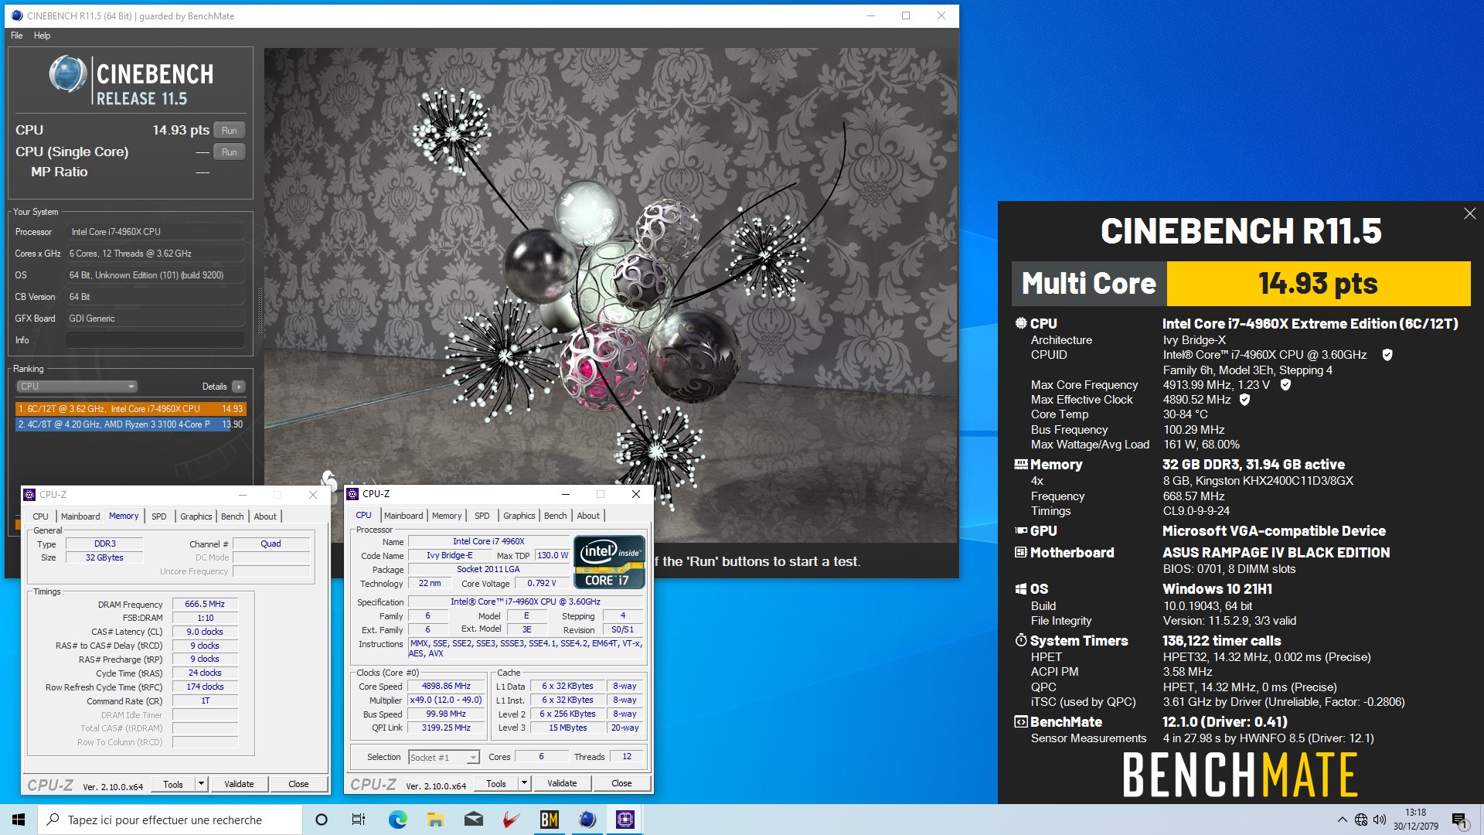Click the 14.93 pts Multi Core score
Viewport: 1484px width, 835px height.
1318,284
